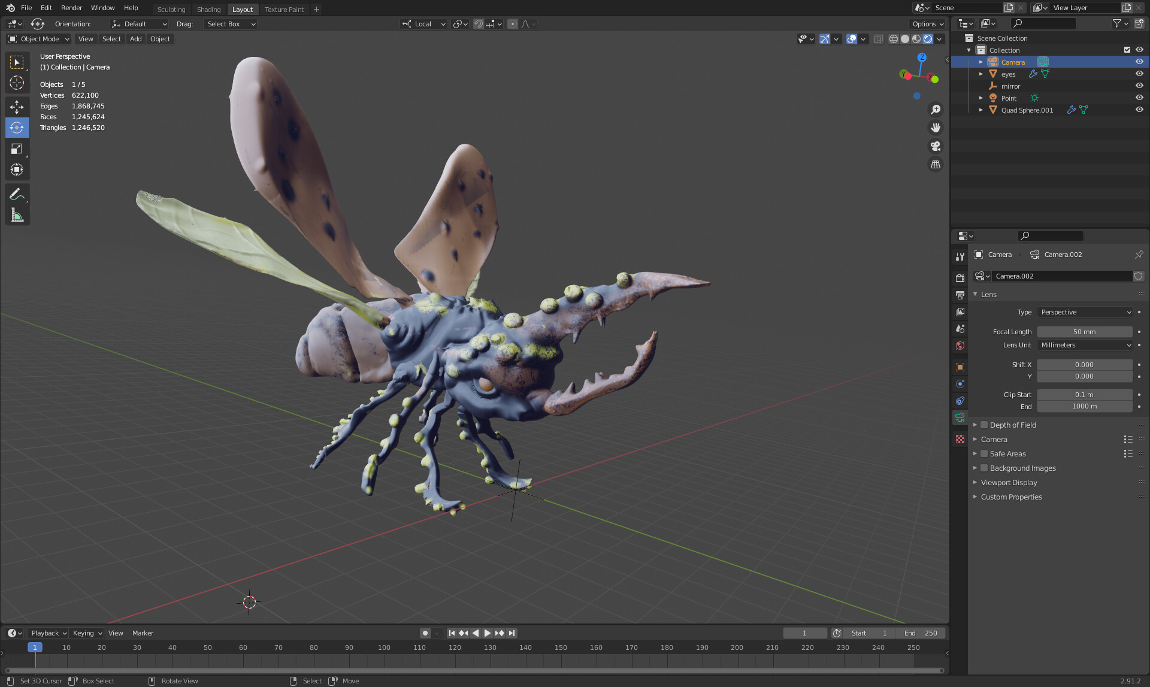Select the Move tool in the toolbar
The height and width of the screenshot is (687, 1150).
point(17,107)
